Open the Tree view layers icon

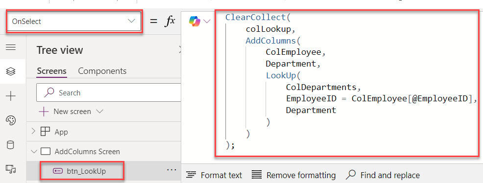[x=11, y=71]
